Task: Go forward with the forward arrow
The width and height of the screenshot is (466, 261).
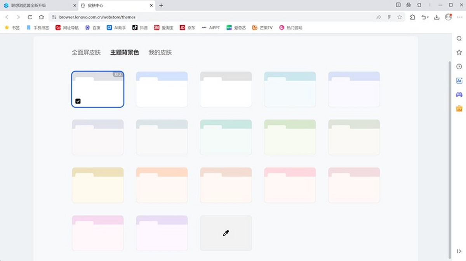Action: (x=18, y=17)
